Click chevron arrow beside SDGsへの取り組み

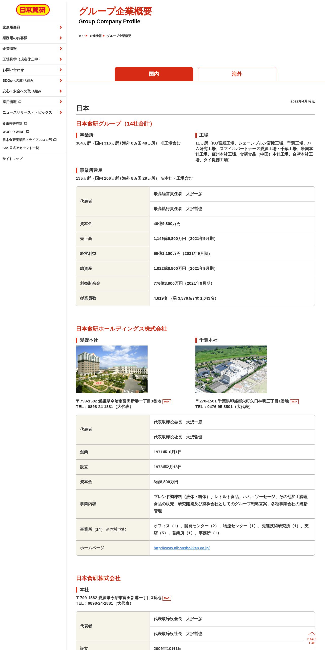[60, 80]
